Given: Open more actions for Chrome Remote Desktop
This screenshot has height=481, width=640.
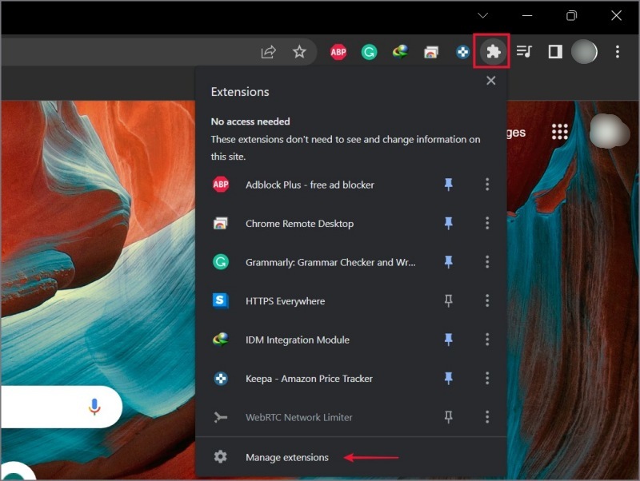Looking at the screenshot, I should 487,223.
